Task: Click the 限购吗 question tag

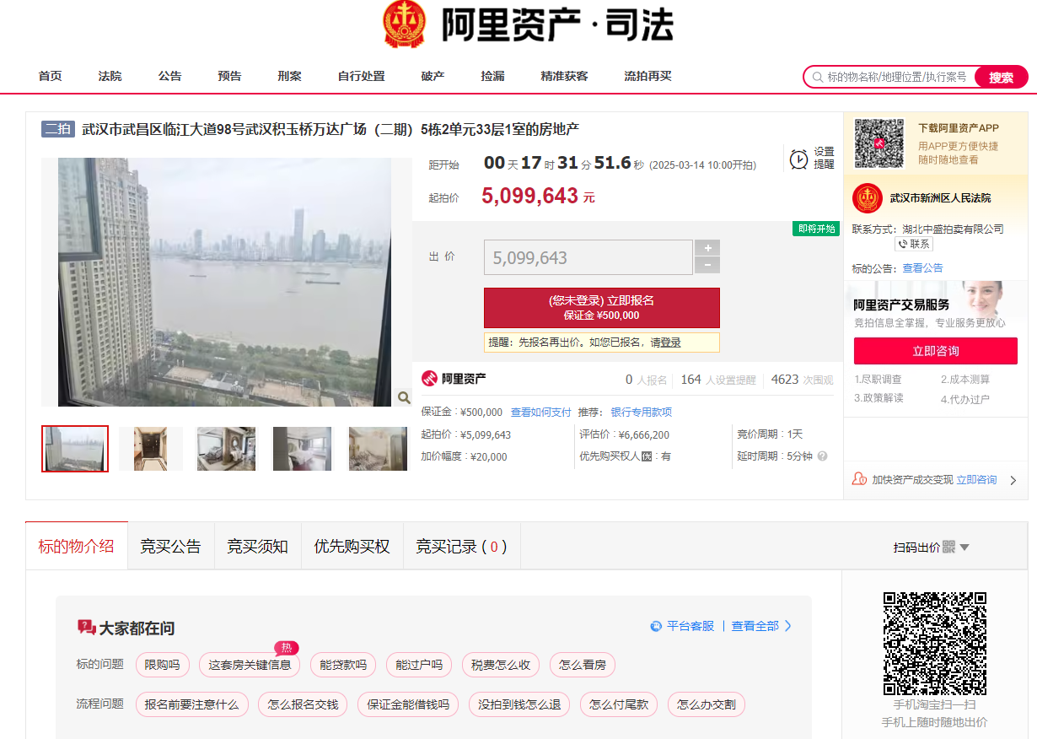Action: (163, 665)
